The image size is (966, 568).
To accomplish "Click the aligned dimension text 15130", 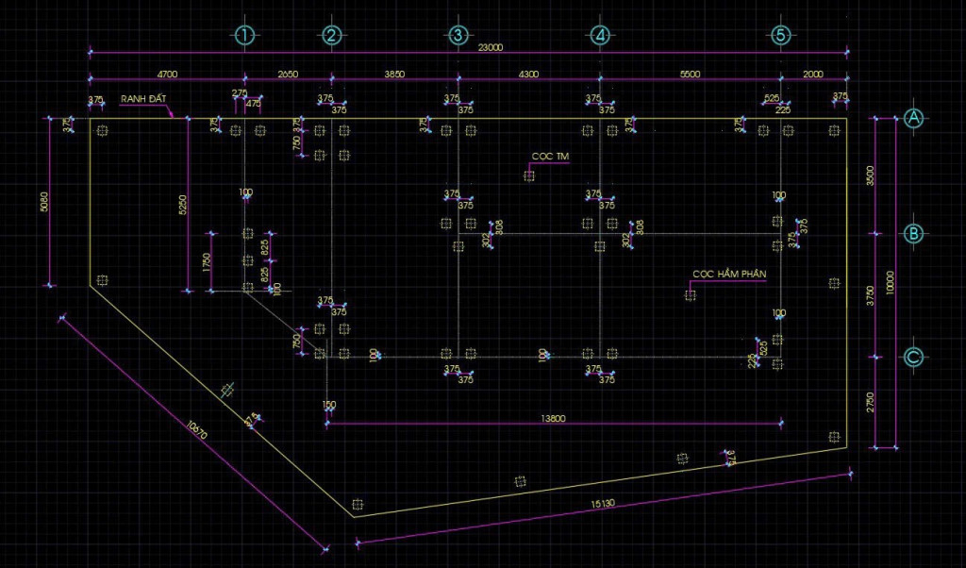I will coord(603,503).
